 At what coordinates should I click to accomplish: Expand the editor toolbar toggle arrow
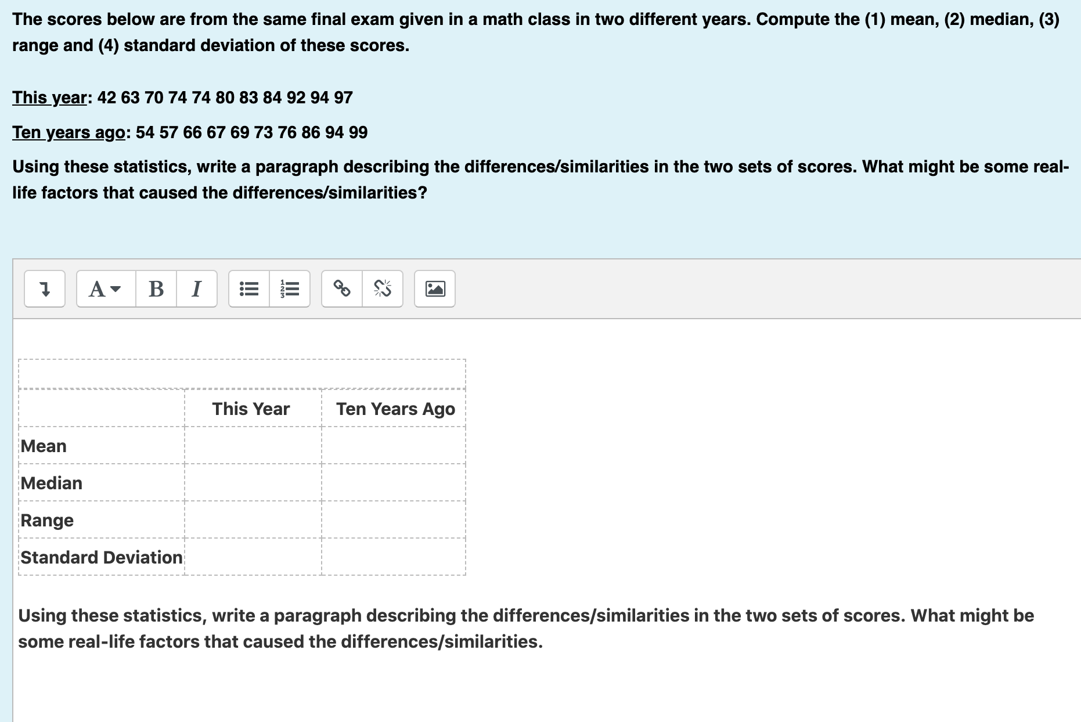45,288
